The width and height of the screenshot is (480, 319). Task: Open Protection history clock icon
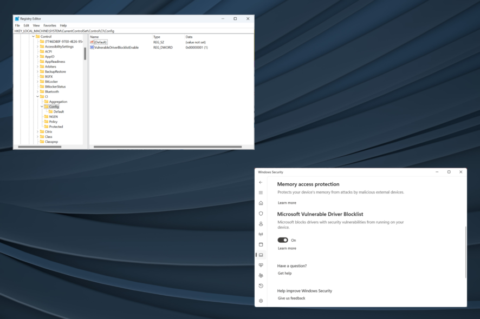(261, 286)
